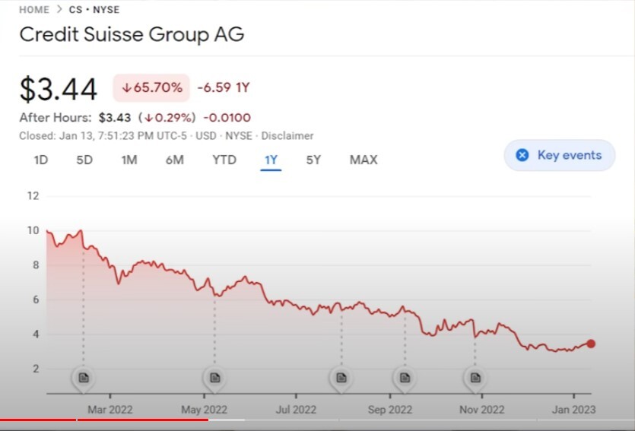Image resolution: width=635 pixels, height=431 pixels.
Task: Open the key event marker near Nov 2022
Action: tap(475, 378)
